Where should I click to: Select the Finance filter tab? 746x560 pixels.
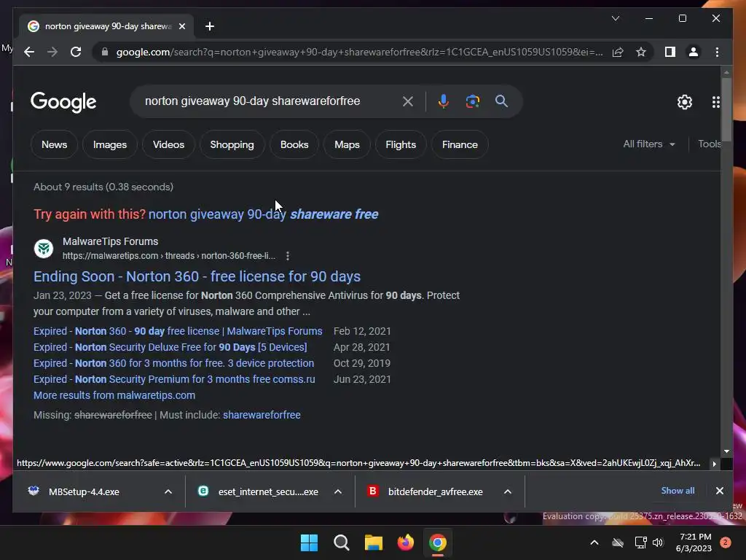point(460,144)
